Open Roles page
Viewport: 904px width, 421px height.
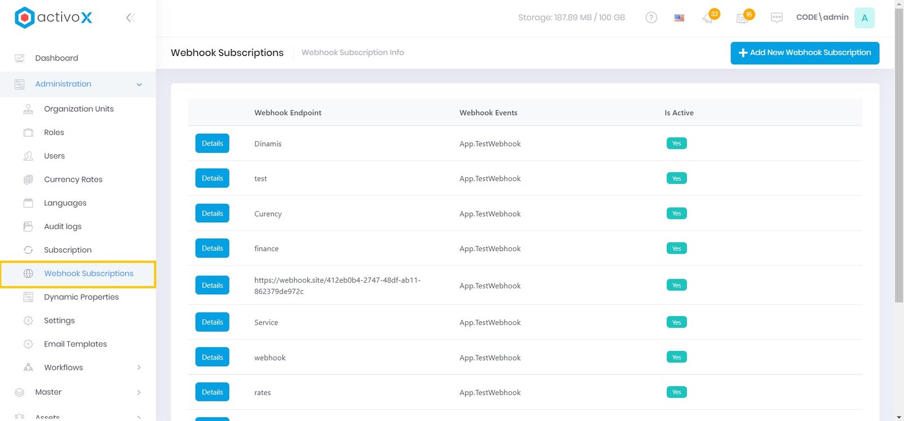pos(54,133)
